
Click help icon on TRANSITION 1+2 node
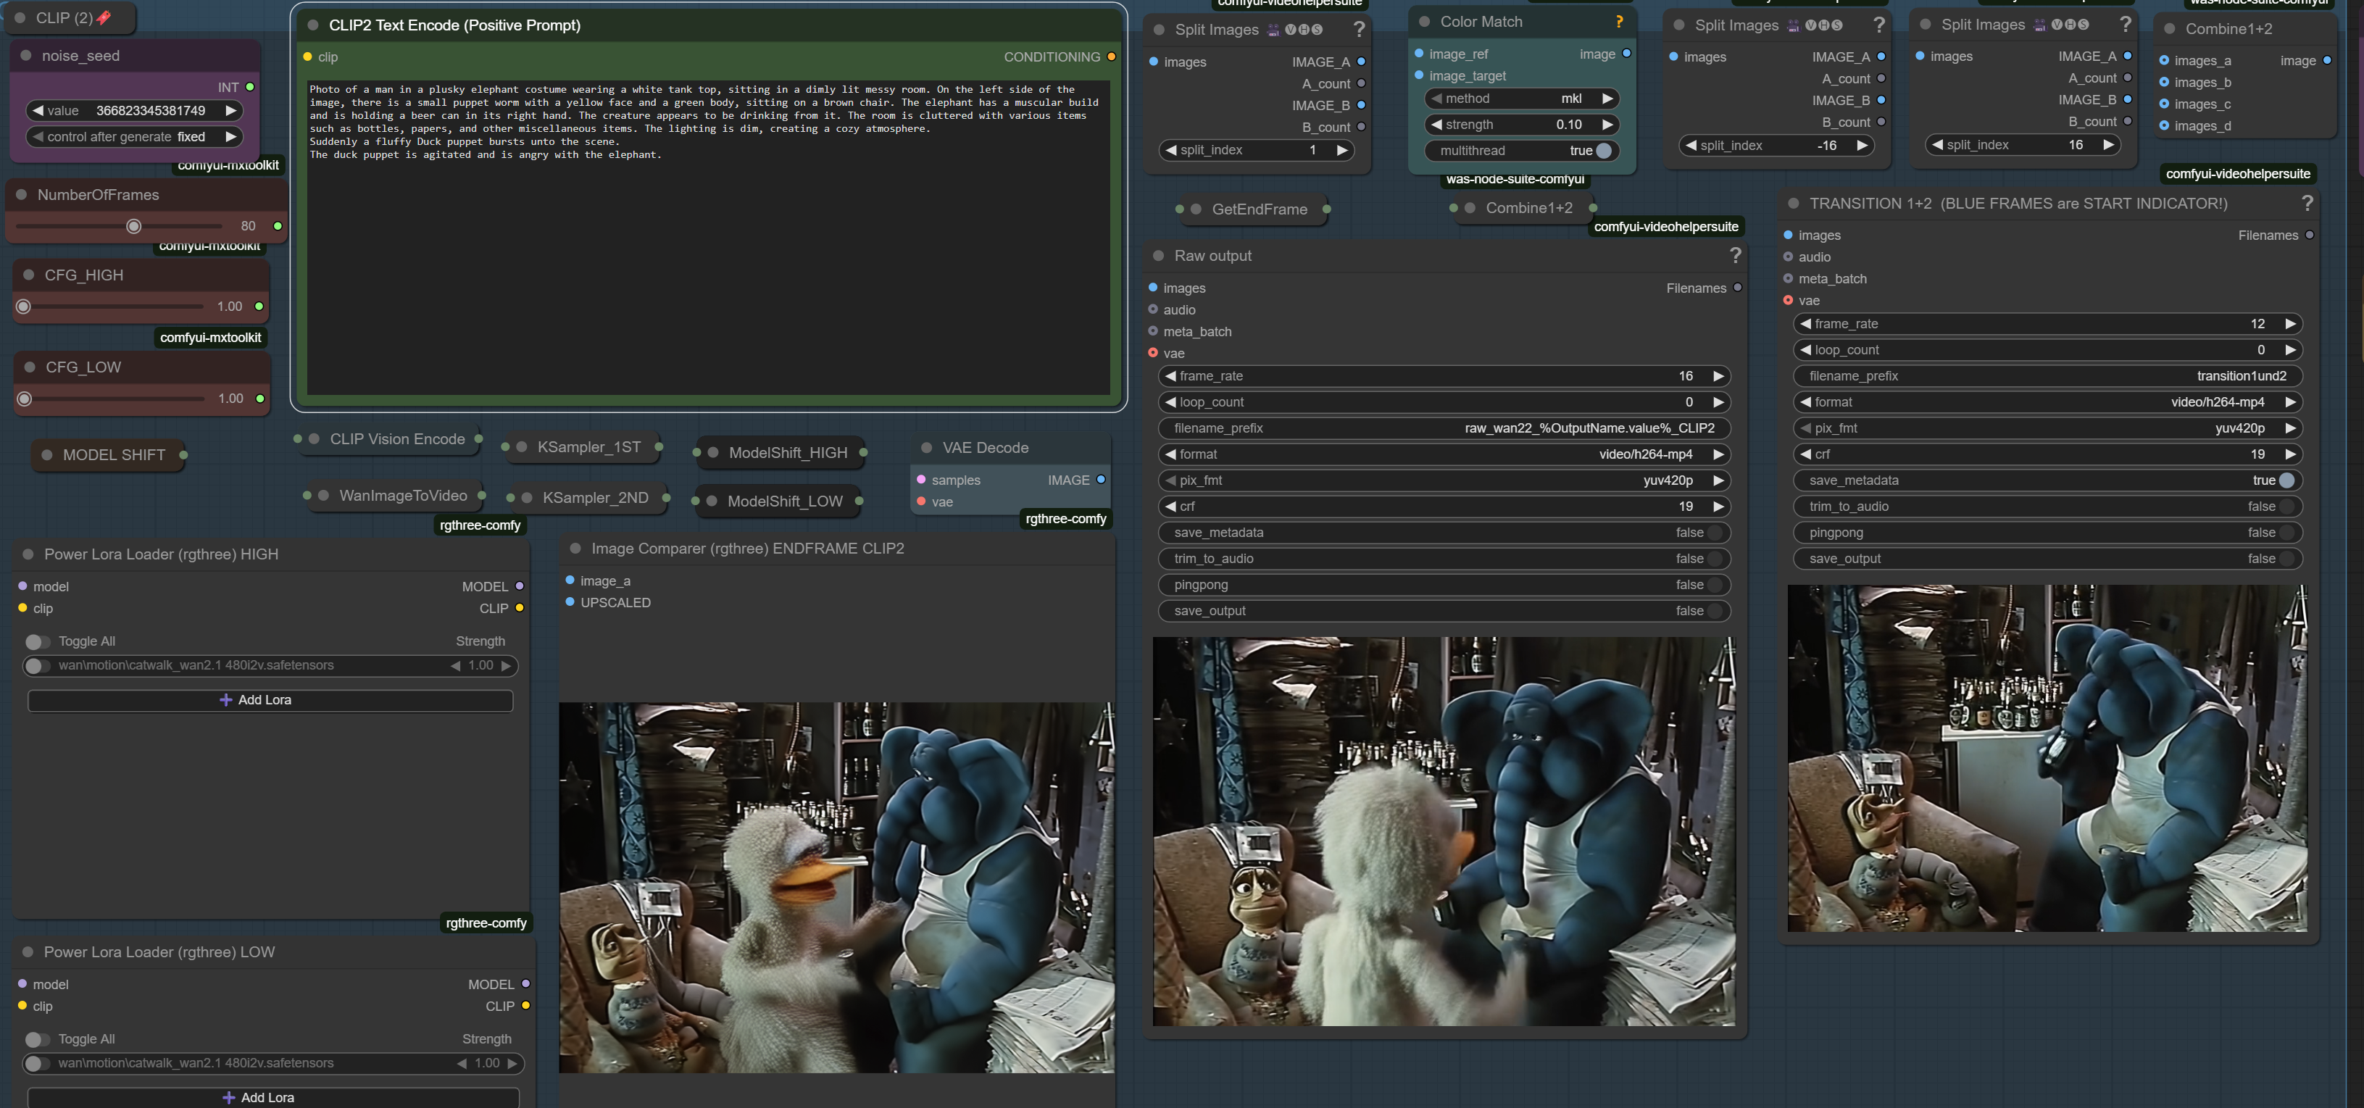(x=2307, y=203)
